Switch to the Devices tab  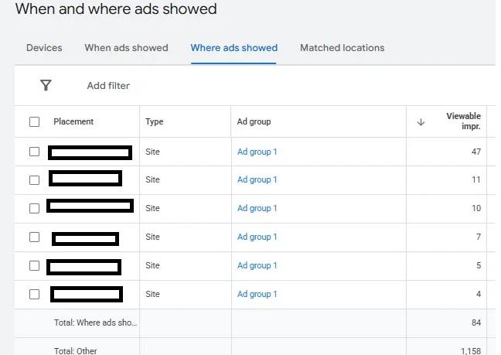tap(44, 48)
